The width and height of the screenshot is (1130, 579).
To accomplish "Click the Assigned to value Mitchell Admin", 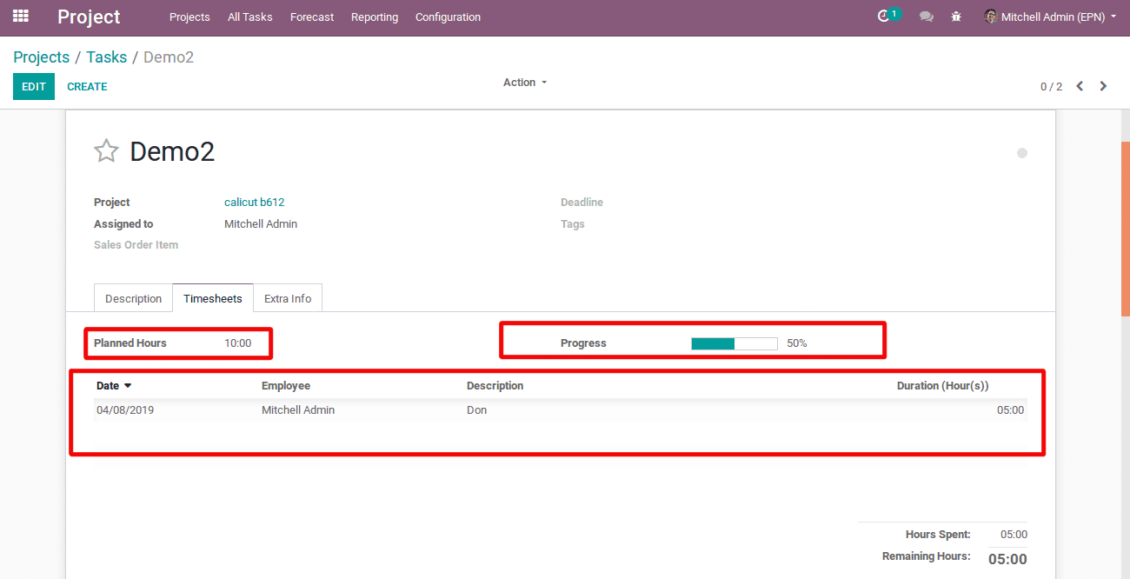I will tap(261, 223).
